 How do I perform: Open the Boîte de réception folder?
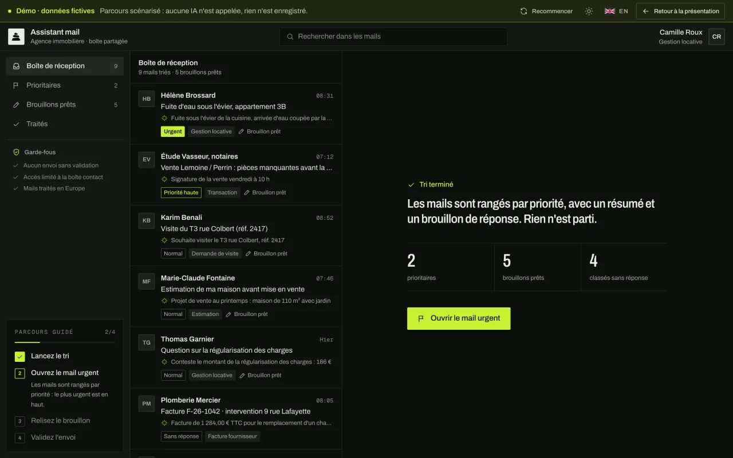[65, 66]
